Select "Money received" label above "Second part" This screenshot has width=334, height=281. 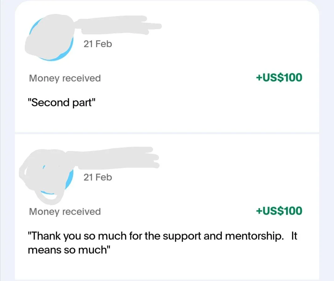(65, 78)
